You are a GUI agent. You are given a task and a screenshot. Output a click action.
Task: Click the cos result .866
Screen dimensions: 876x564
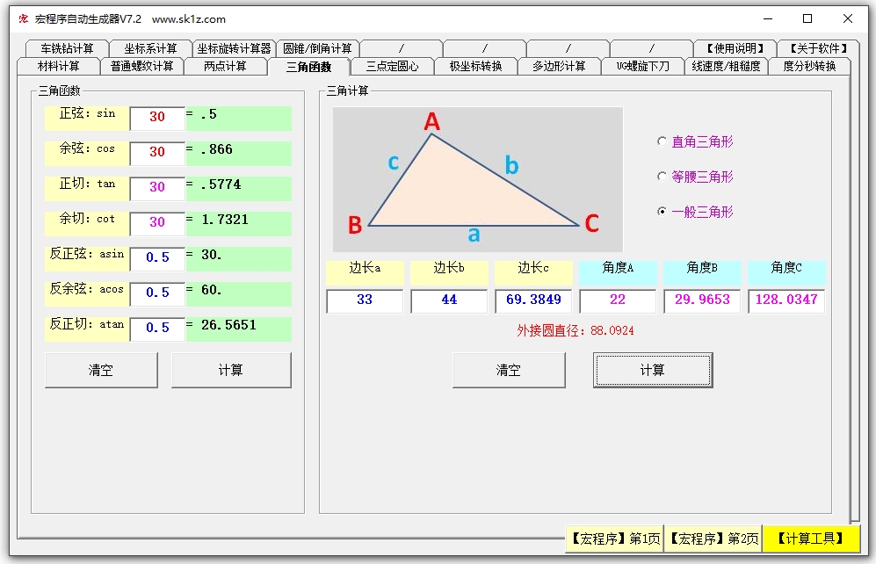click(x=239, y=153)
